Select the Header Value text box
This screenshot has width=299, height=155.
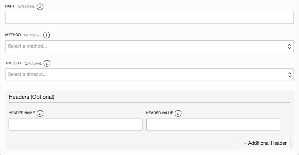point(213,125)
